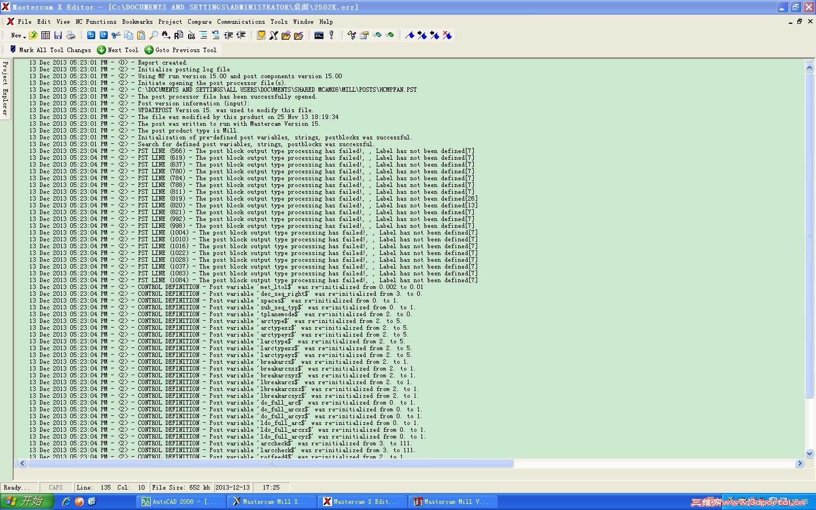Open the Window menu
Image resolution: width=816 pixels, height=510 pixels.
303,22
